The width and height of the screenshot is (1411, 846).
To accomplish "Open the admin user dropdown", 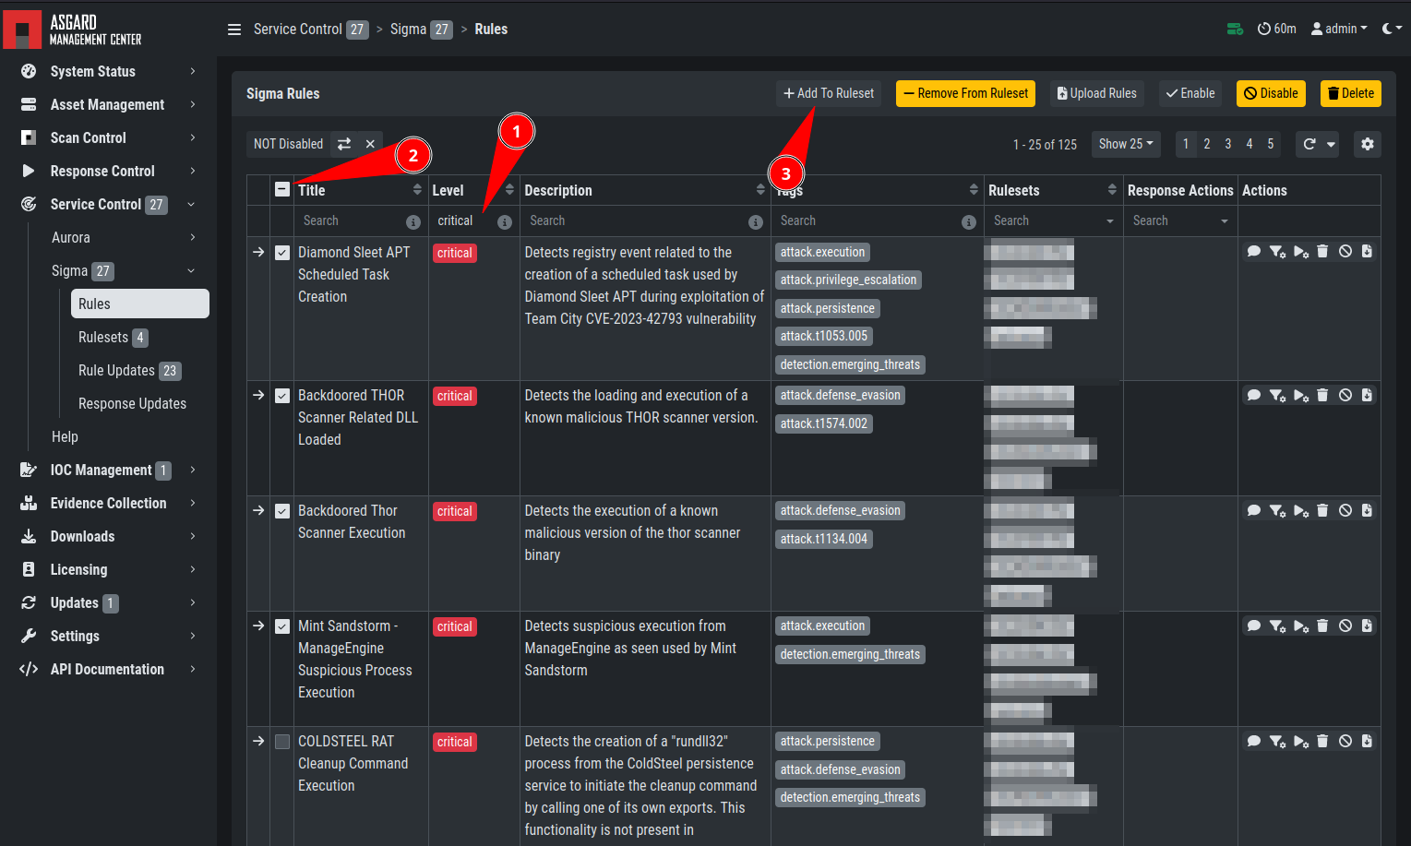I will 1339,29.
